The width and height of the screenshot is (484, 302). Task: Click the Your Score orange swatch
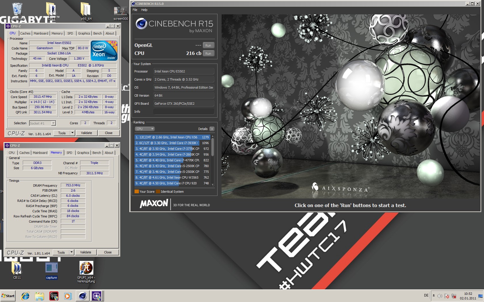coord(137,192)
